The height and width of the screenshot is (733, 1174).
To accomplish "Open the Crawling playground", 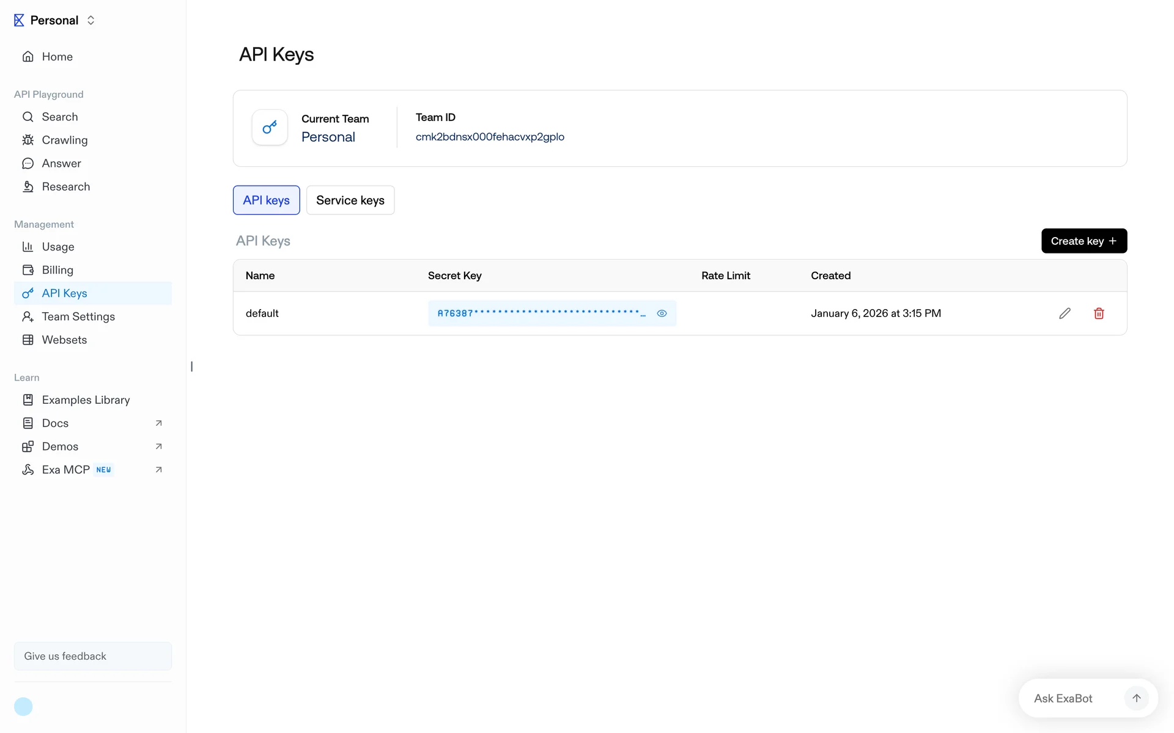I will 64,140.
